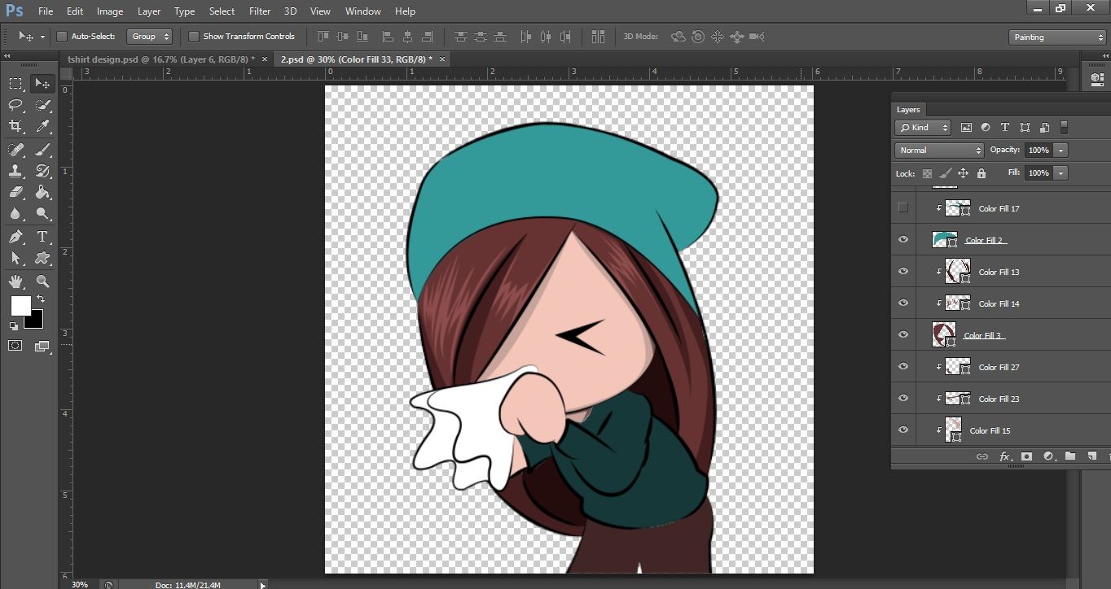This screenshot has width=1111, height=589.
Task: Select the Spot Healing Brush tool
Action: click(15, 150)
